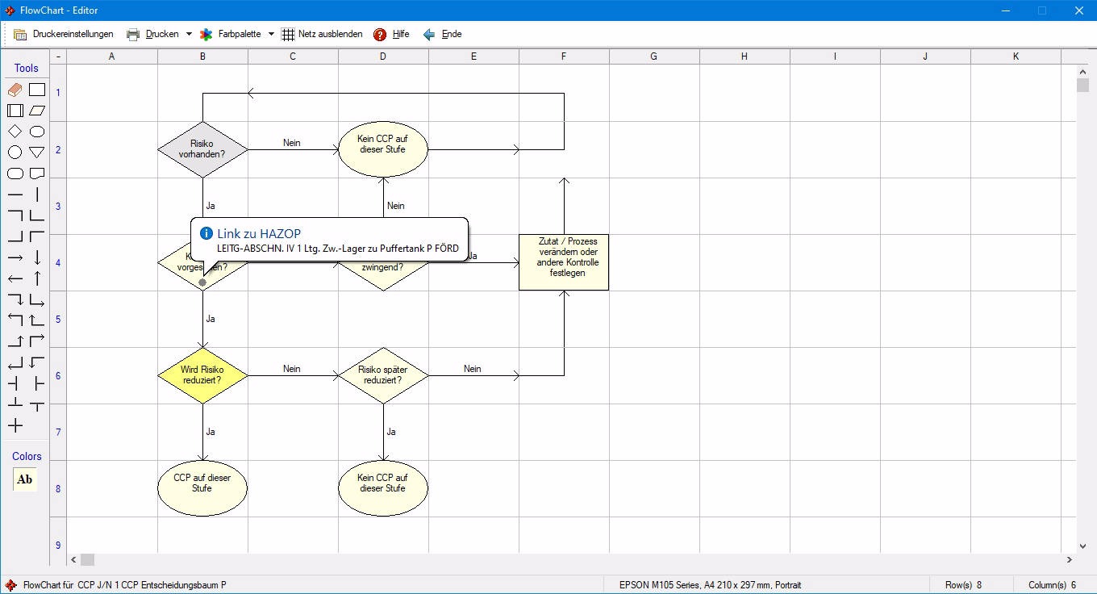This screenshot has height=594, width=1097.
Task: Select the left arrow connector tool
Action: tap(15, 278)
